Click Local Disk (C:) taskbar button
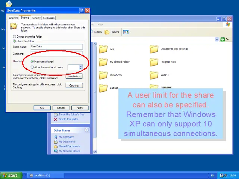Image resolution: width=239 pixels, height=179 pixels. (x=45, y=175)
